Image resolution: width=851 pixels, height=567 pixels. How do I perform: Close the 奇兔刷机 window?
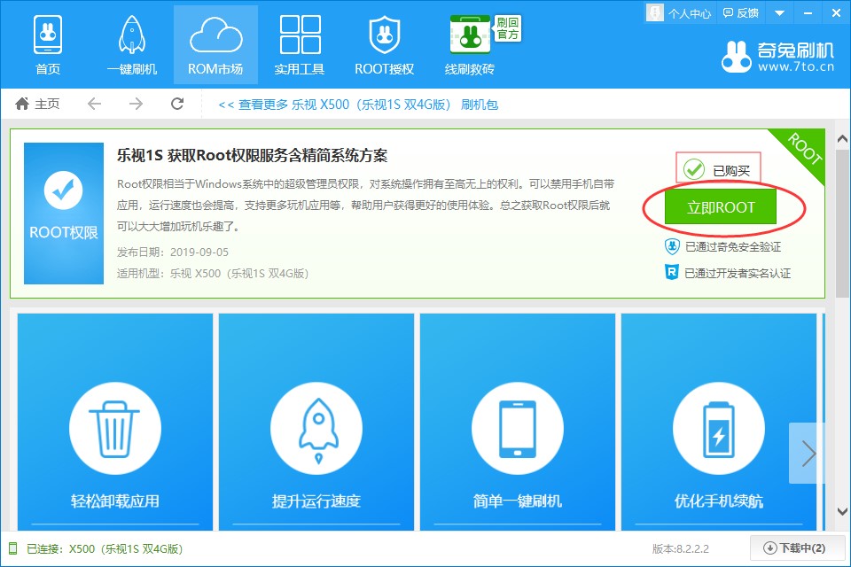pyautogui.click(x=836, y=13)
